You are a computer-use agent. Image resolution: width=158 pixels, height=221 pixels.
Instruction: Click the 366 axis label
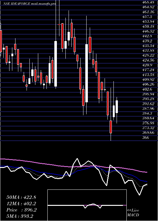click(146, 137)
